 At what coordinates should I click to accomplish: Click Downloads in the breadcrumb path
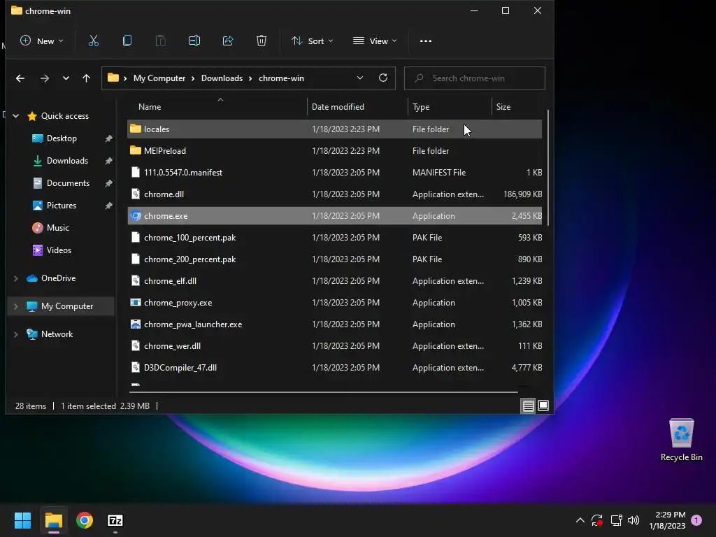(x=222, y=78)
